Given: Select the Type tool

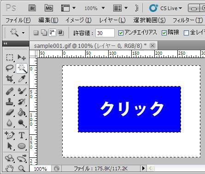Looking at the screenshot, I should click(x=22, y=135).
